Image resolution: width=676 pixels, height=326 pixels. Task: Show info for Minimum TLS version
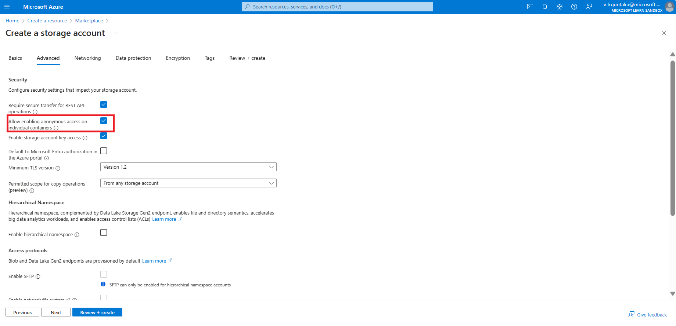coord(58,168)
